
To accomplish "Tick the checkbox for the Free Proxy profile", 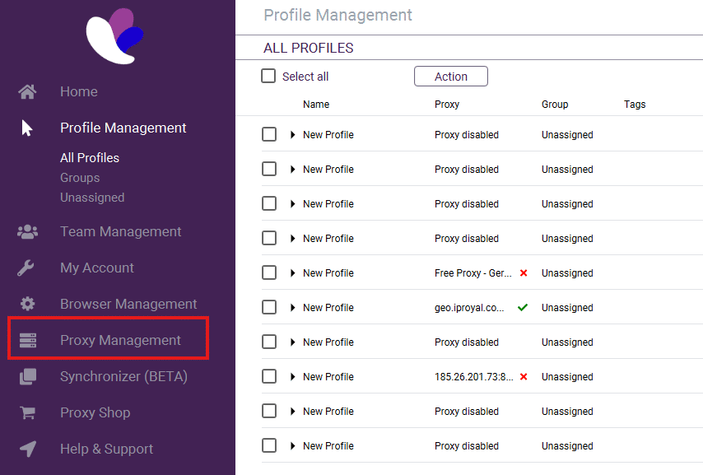I will tap(269, 272).
